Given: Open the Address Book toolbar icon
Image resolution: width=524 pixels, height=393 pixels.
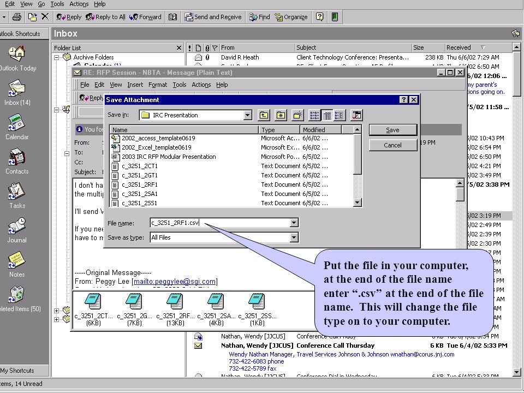Looking at the screenshot, I should coord(172,17).
